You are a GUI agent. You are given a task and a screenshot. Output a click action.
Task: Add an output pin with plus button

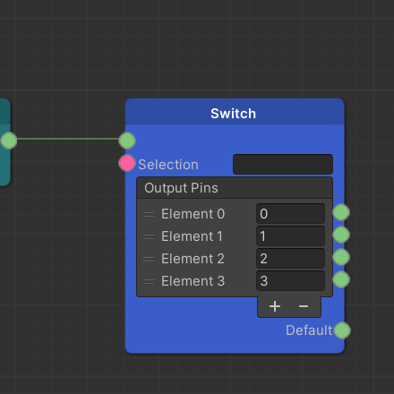pyautogui.click(x=275, y=306)
